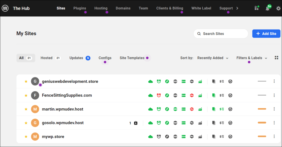Switch to Hosted tab
Viewport: 282px width, 147px height.
pyautogui.click(x=51, y=58)
